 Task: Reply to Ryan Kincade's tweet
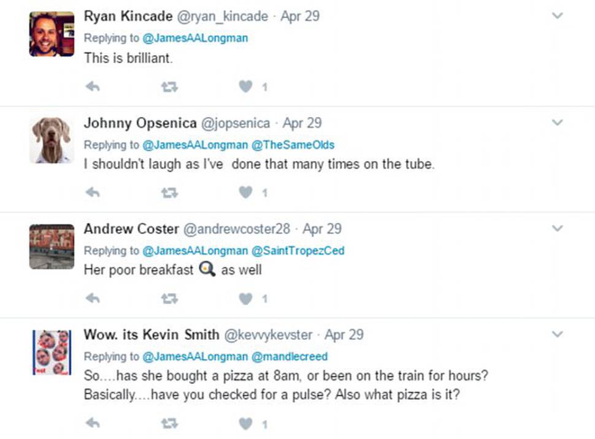click(x=93, y=87)
